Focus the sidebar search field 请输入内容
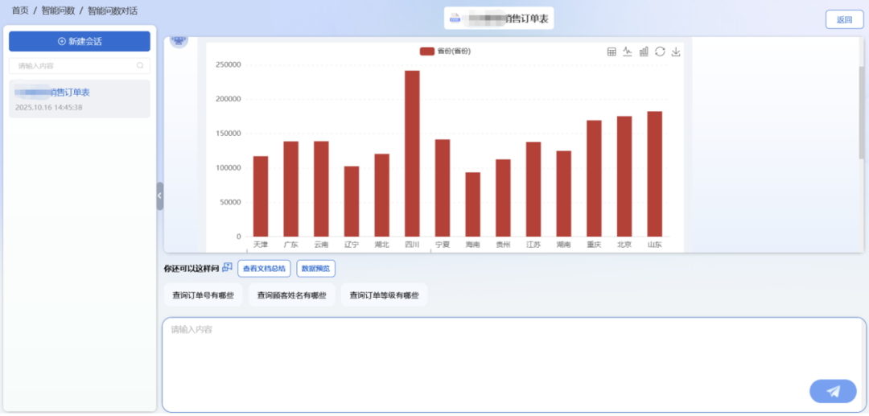The image size is (869, 416). [79, 66]
